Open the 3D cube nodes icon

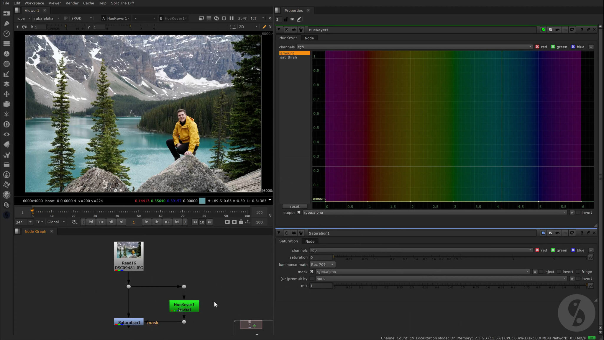pos(6,104)
